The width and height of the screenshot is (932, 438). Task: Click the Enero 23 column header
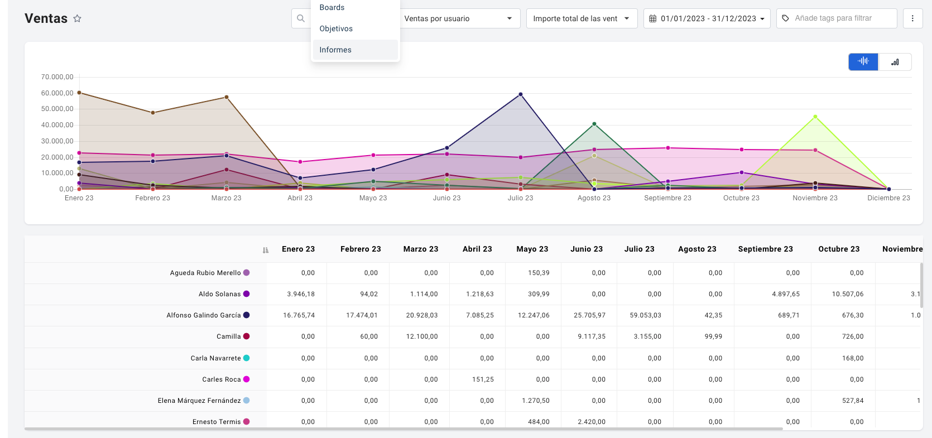coord(298,249)
